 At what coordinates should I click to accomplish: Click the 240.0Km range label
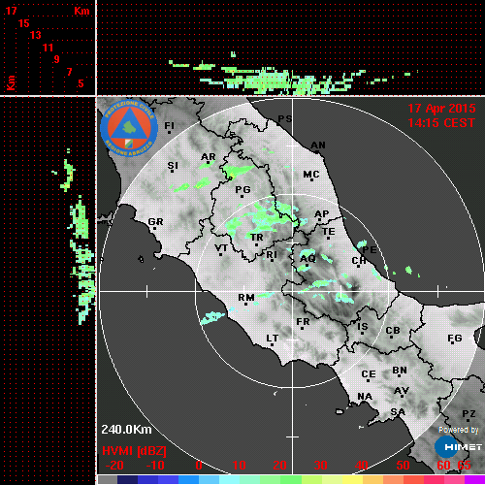tap(126, 430)
